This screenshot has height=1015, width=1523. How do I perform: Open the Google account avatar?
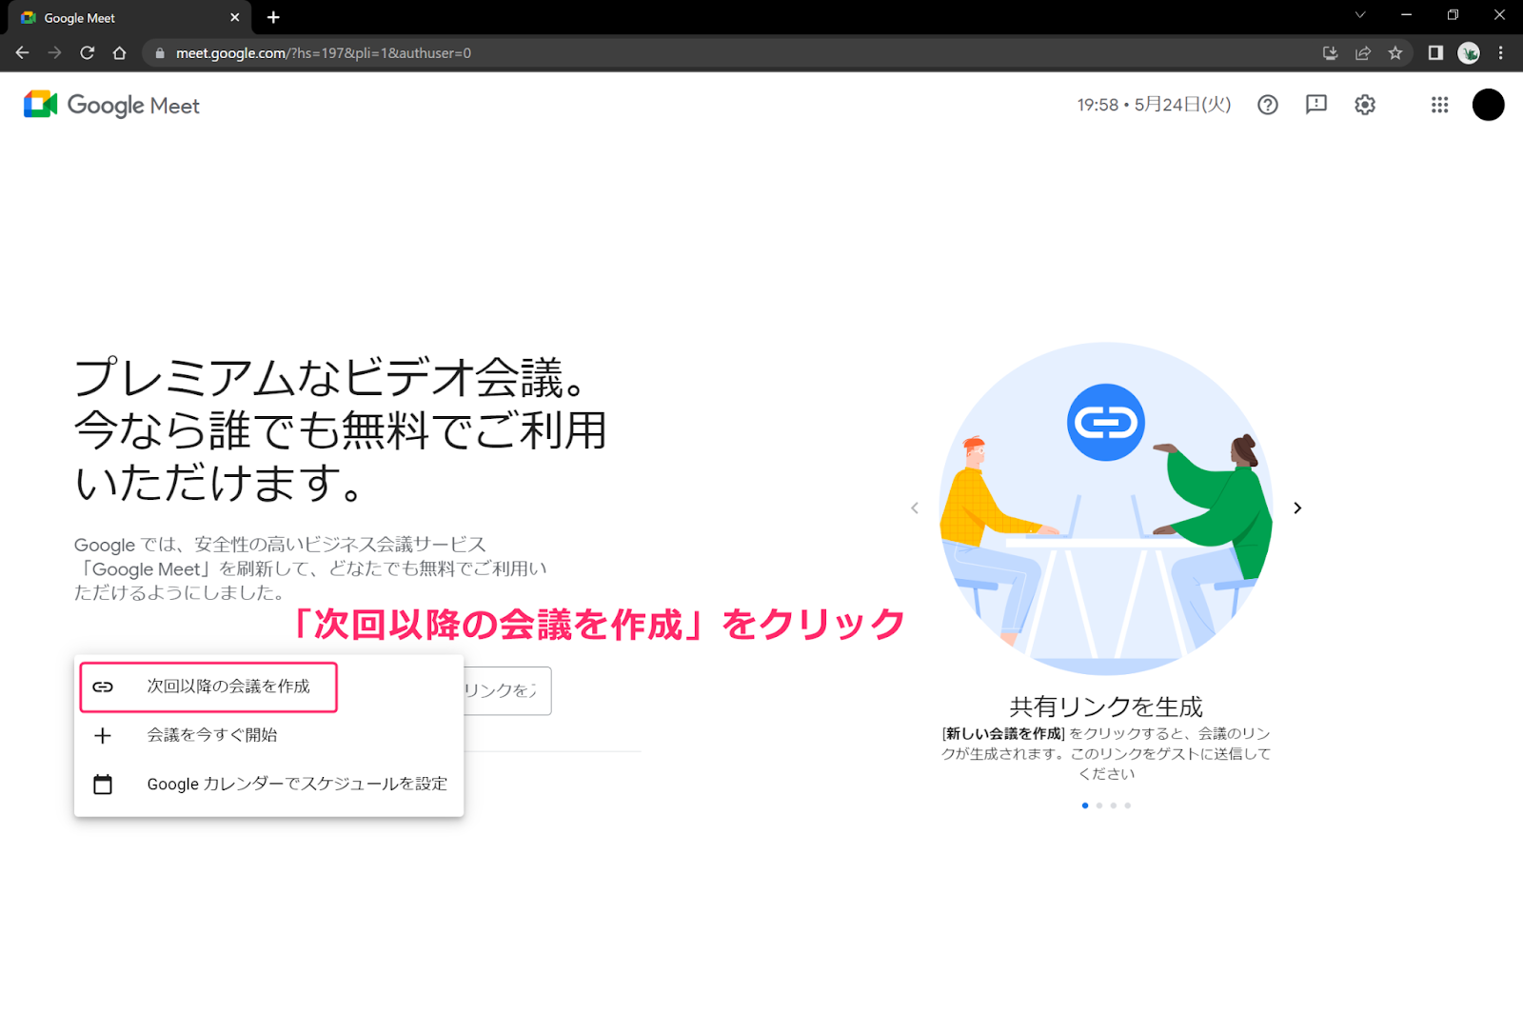(x=1488, y=105)
